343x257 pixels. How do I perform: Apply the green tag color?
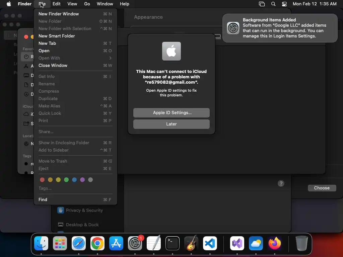[66, 180]
